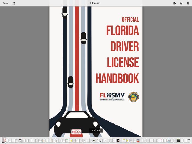192x144 pixels.
Task: Click the "FL Driver" document title
Action: pyautogui.click(x=94, y=3)
